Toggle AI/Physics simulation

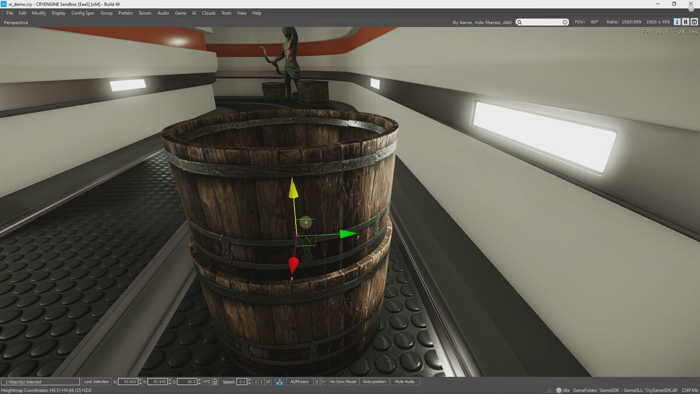pos(299,382)
